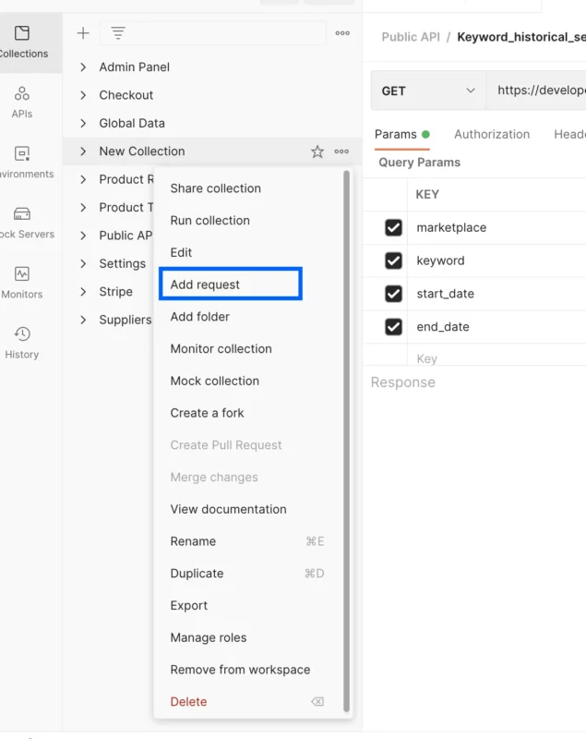This screenshot has height=739, width=586.
Task: Expand the Settings collection
Action: coord(83,263)
